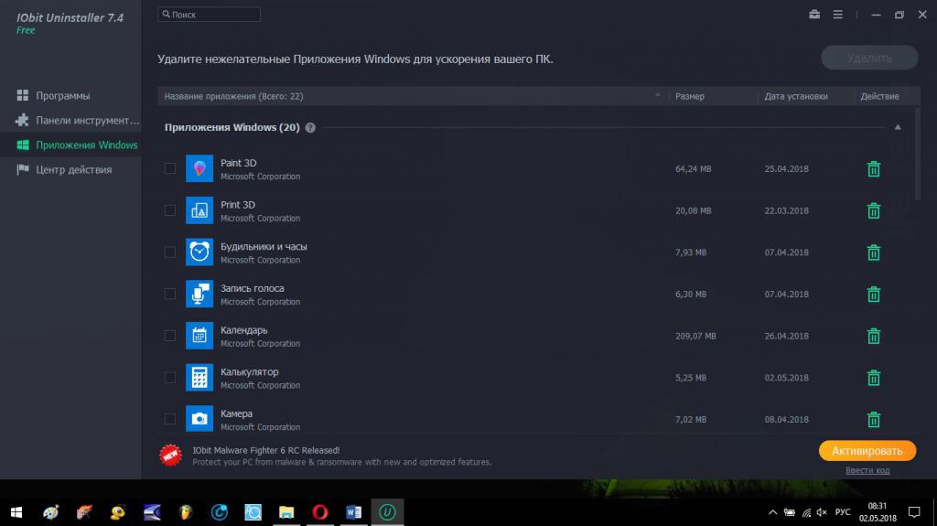Uninstall Календарь using trash icon
Screen dimensions: 937x526
tap(873, 337)
